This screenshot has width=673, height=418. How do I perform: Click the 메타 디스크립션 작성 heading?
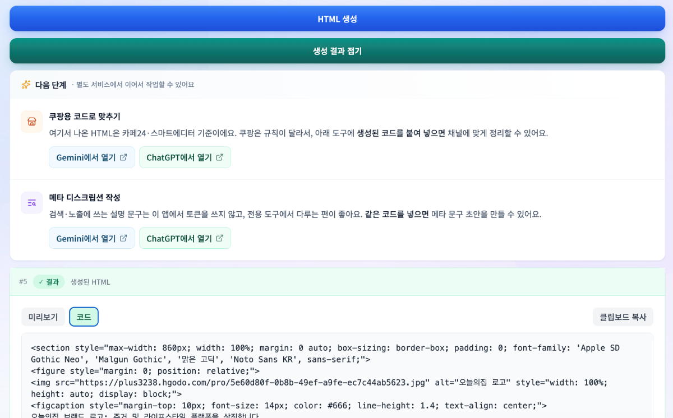85,198
